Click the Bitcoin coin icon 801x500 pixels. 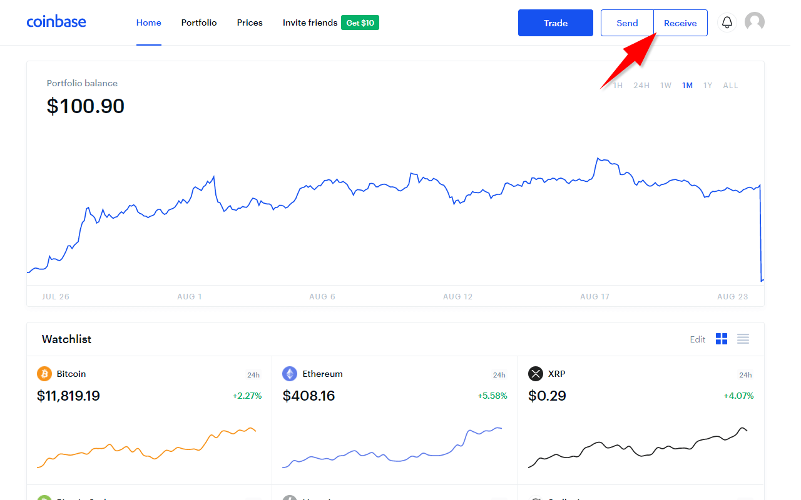44,374
